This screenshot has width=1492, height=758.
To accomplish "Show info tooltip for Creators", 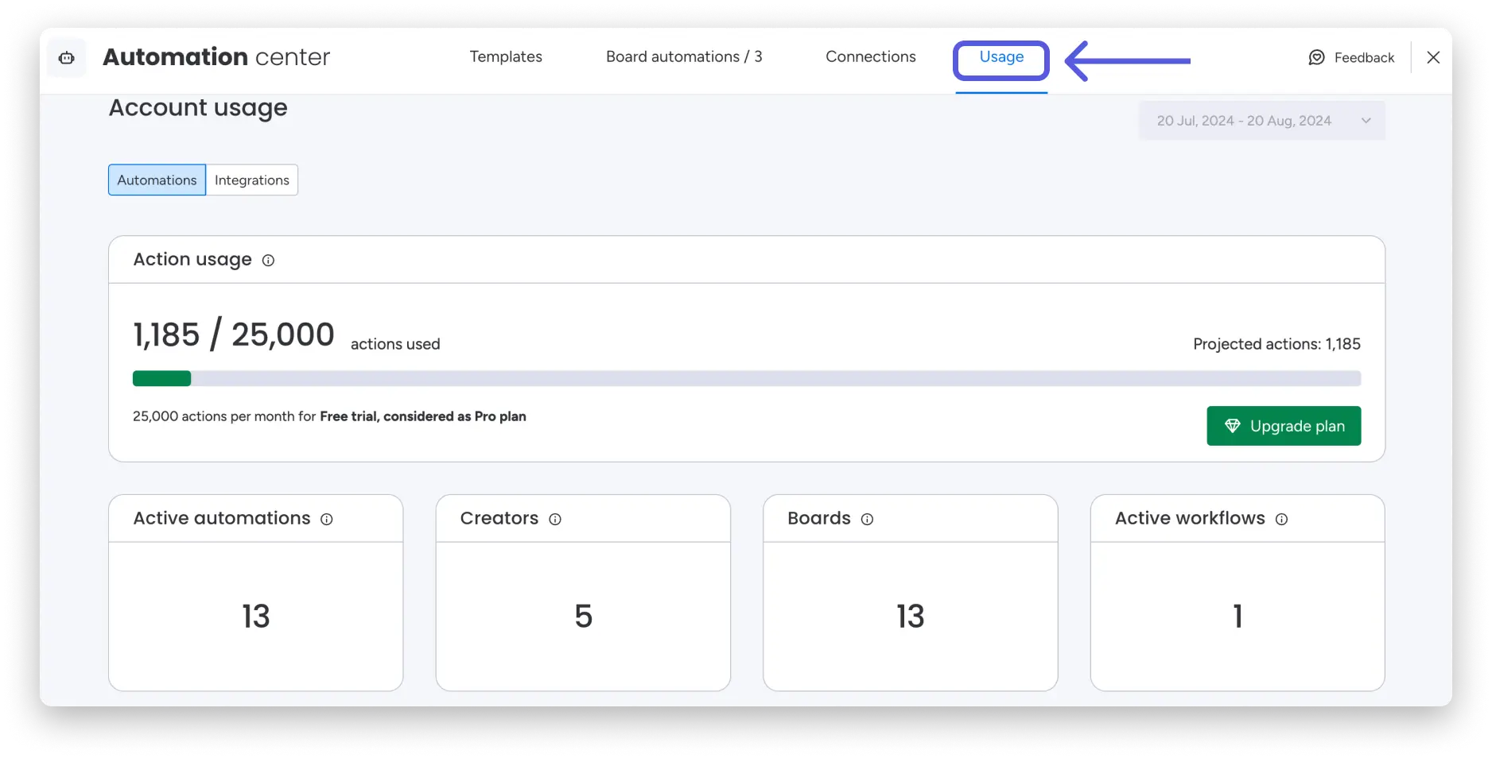I will (555, 520).
